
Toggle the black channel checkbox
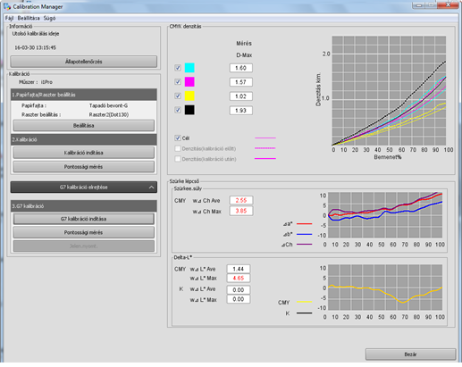point(178,110)
